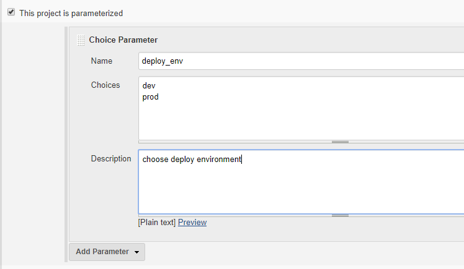Click the grey vertical bar beside parameter block
The width and height of the screenshot is (464, 269).
point(66,144)
